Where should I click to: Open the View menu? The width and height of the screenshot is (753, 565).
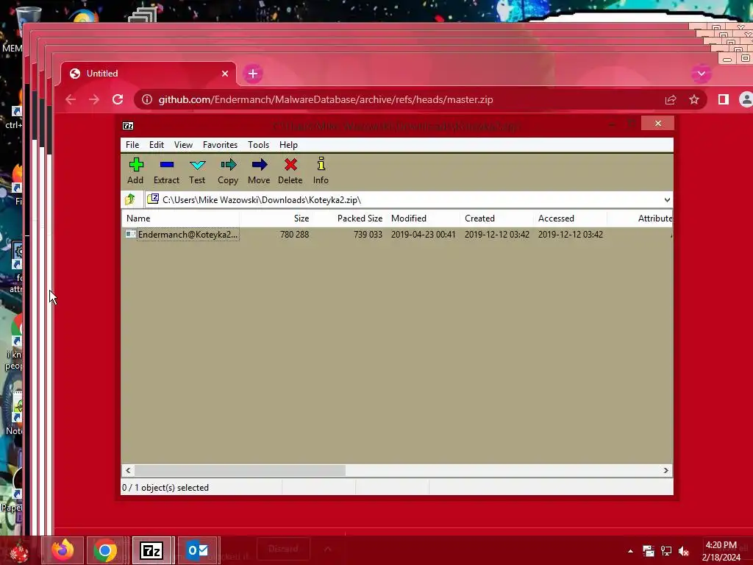pyautogui.click(x=183, y=145)
